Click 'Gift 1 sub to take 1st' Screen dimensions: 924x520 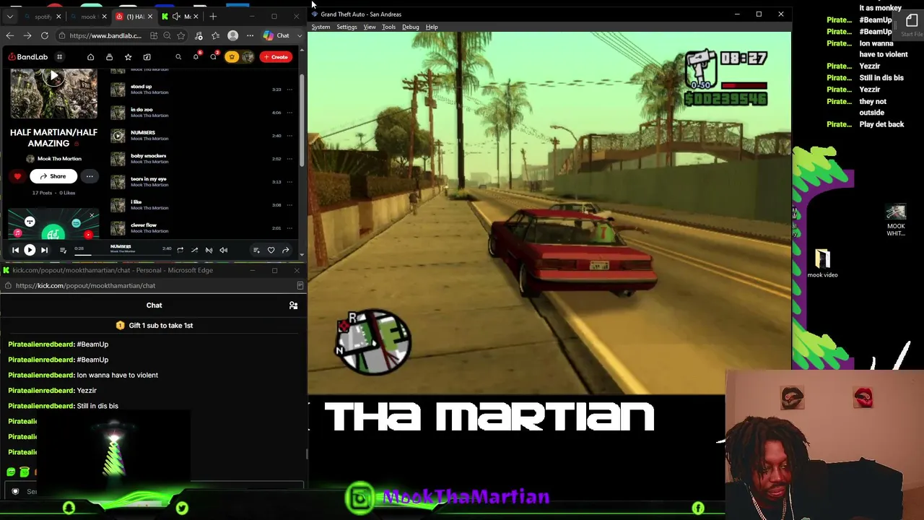[x=154, y=326]
